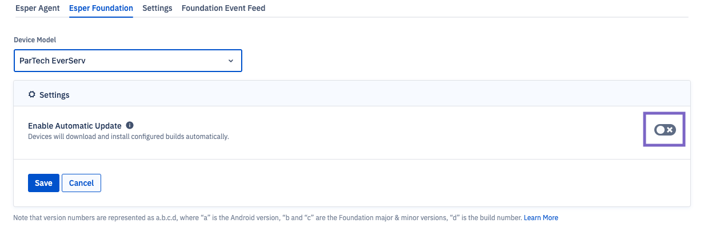
Task: Click the white knob of the update switch
Action: 660,130
